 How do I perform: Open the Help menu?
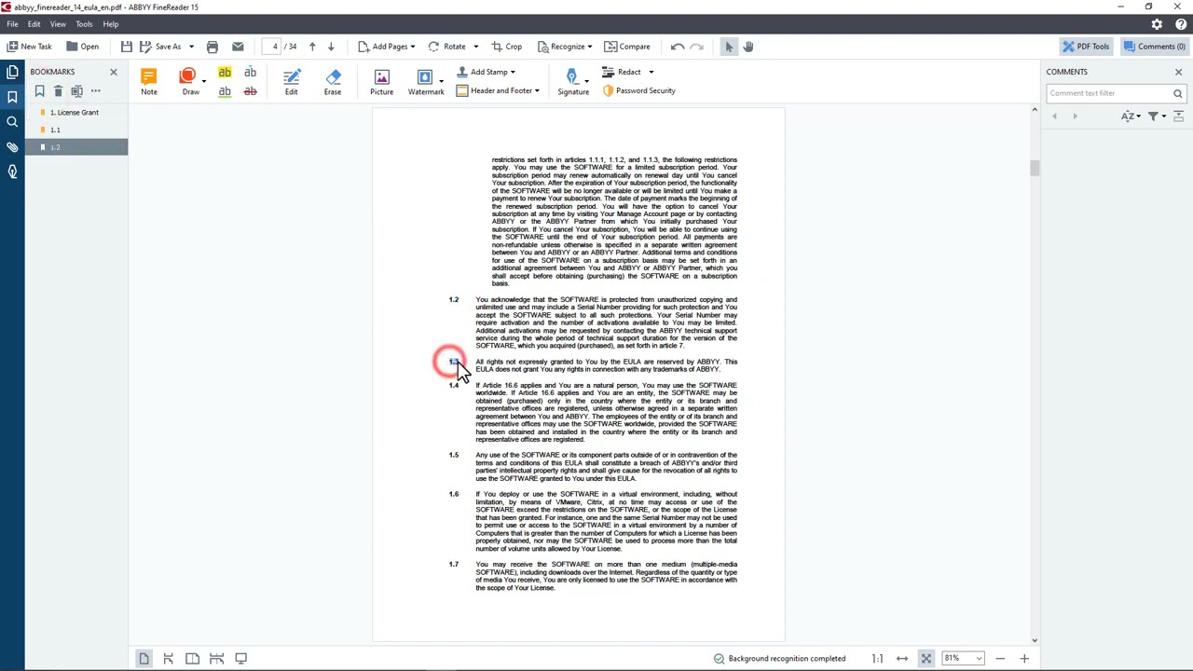111,24
